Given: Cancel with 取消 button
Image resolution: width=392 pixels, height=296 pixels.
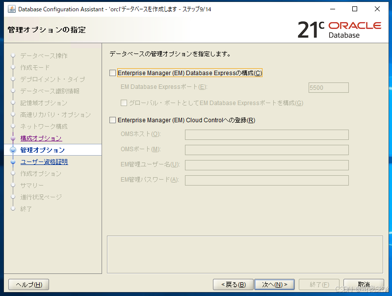Looking at the screenshot, I should pos(364,285).
